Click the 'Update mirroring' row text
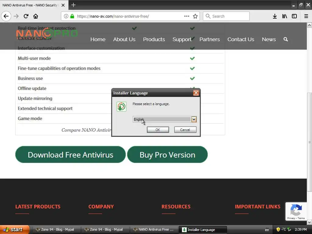This screenshot has height=234, width=312. [x=35, y=98]
